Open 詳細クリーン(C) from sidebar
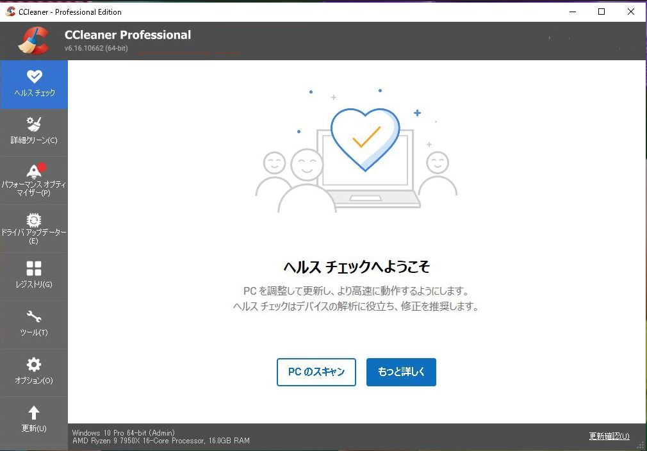This screenshot has height=451, width=647. pyautogui.click(x=34, y=133)
